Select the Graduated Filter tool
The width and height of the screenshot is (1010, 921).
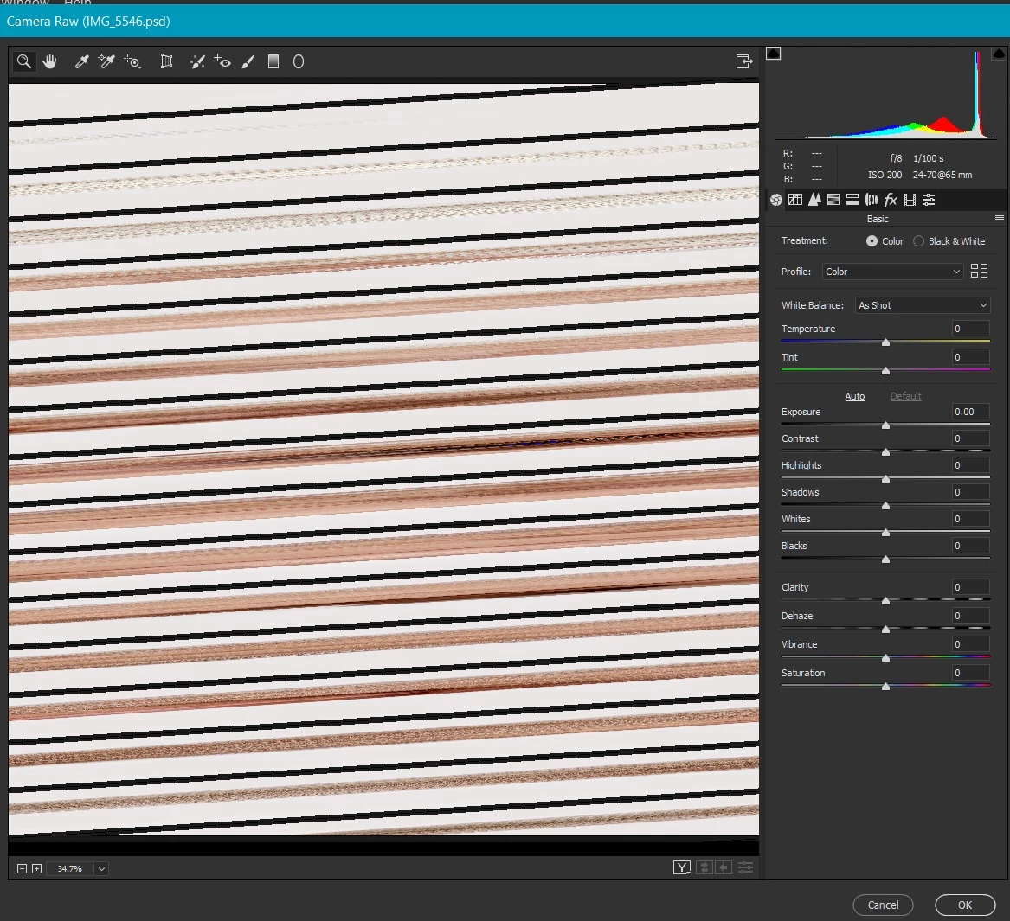273,61
